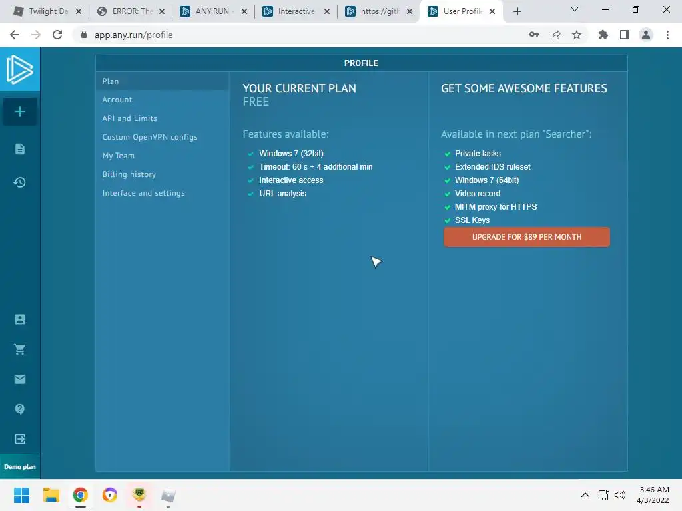Close the ERROR tab
The height and width of the screenshot is (511, 682).
click(x=162, y=11)
